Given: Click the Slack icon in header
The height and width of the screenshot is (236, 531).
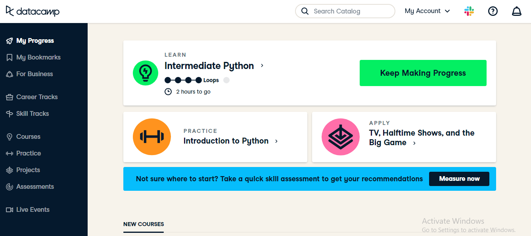Looking at the screenshot, I should pyautogui.click(x=469, y=11).
